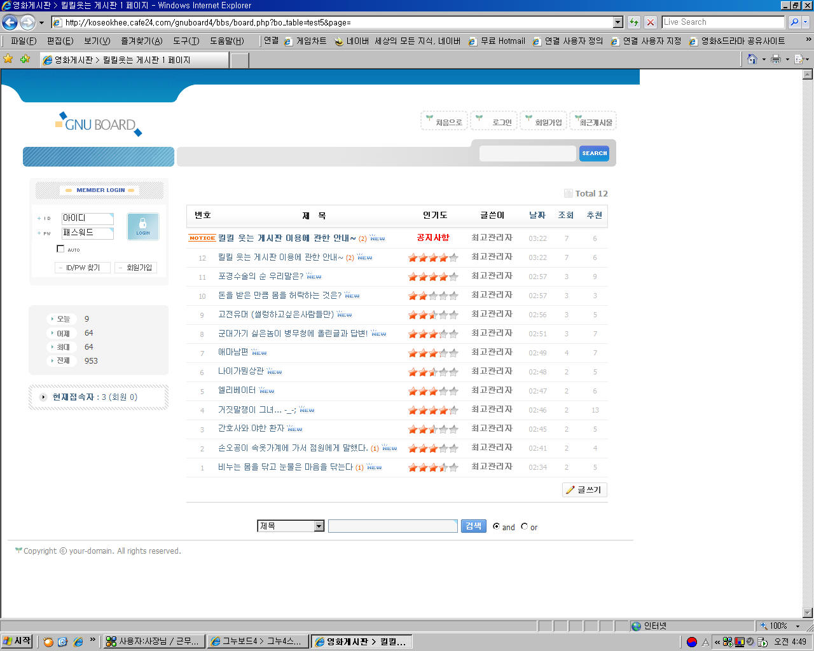The width and height of the screenshot is (814, 651).
Task: Expand the address bar URL dropdown
Action: click(x=617, y=22)
